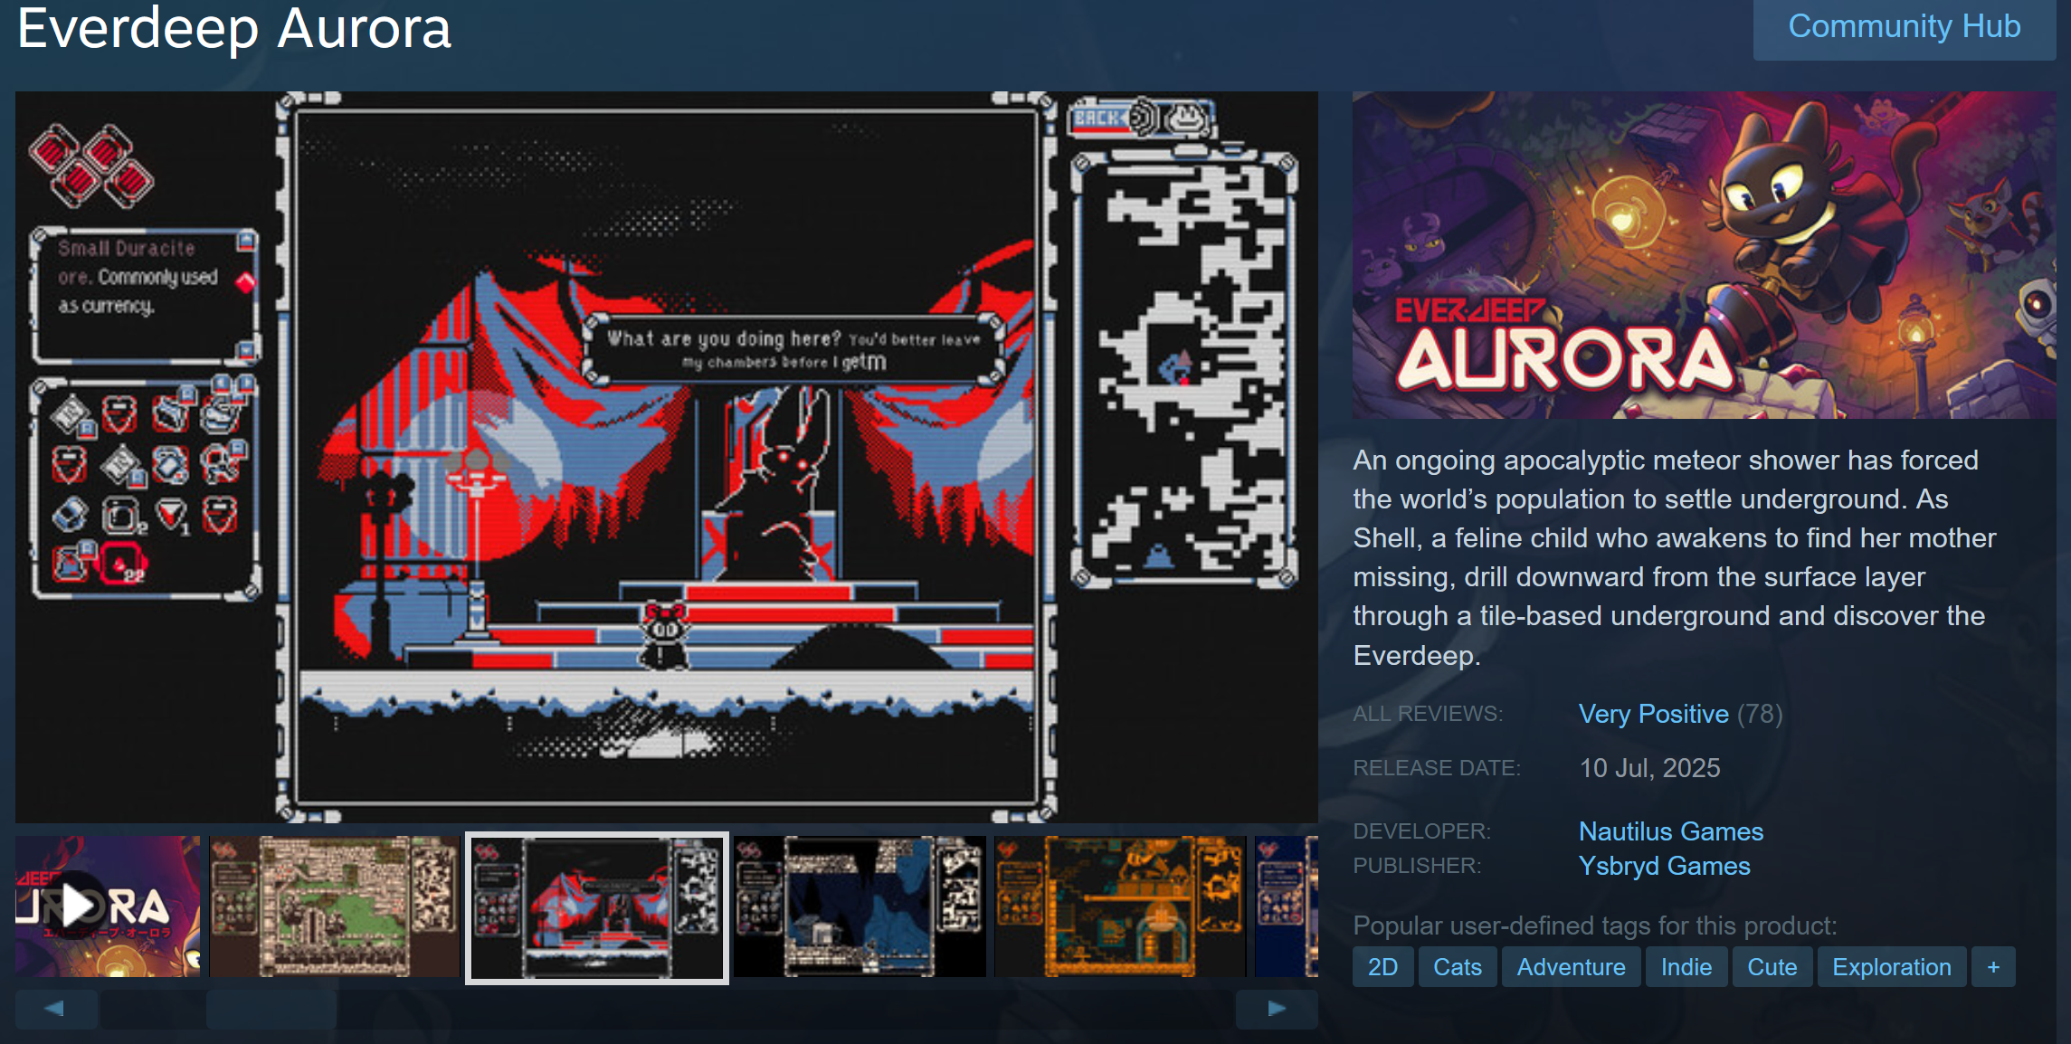Click the game description paragraph
The width and height of the screenshot is (2071, 1044).
point(1674,557)
